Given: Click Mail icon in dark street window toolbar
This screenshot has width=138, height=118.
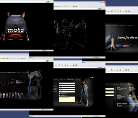Looking at the screenshot, I should (x=62, y=6).
